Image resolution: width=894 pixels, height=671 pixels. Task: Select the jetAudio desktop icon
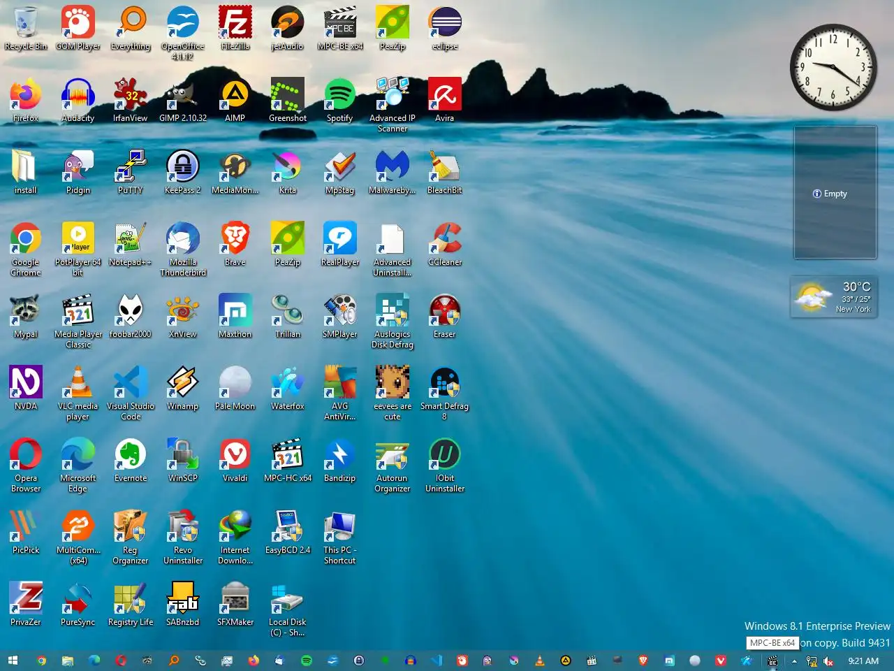coord(288,29)
